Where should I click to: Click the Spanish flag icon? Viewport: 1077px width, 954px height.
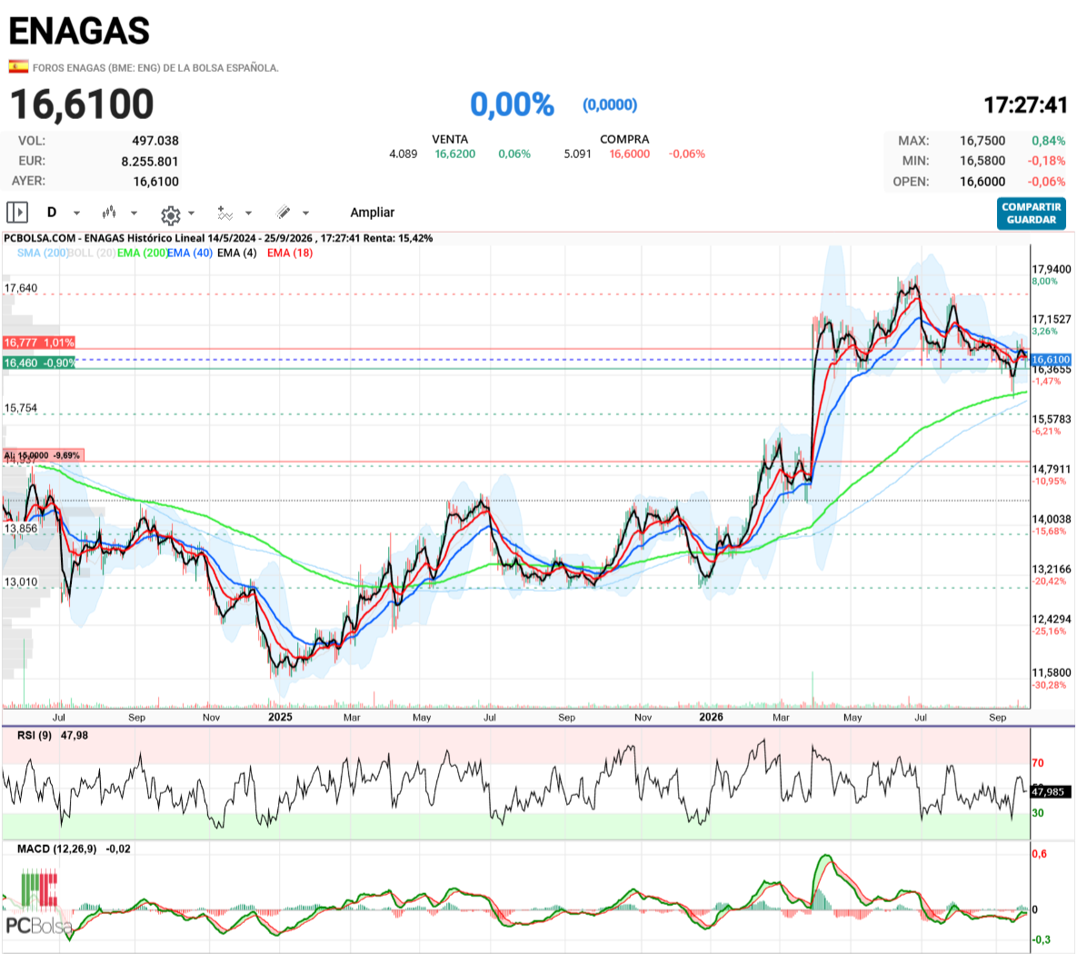pos(18,66)
